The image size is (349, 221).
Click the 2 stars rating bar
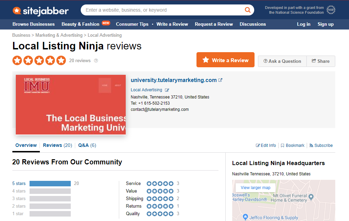pyautogui.click(x=50, y=206)
